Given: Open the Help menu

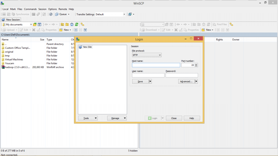Looking at the screenshot, I should pyautogui.click(x=71, y=9).
